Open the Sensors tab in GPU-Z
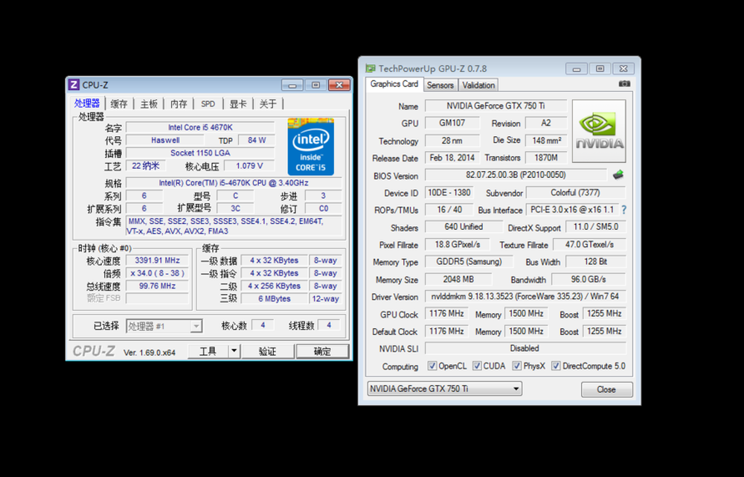 440,86
